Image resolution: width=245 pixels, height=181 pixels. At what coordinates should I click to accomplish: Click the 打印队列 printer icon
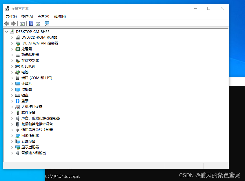18,66
